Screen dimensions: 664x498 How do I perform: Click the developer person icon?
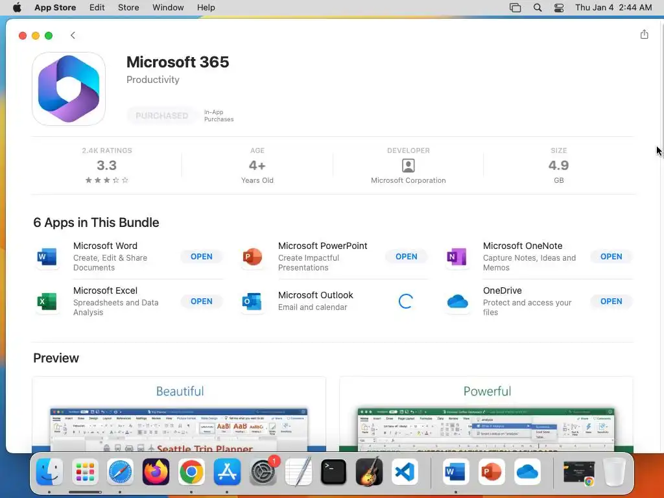click(x=409, y=165)
